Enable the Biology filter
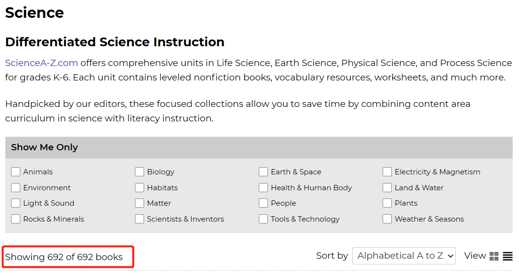Viewport: 519px width, 276px height. coord(140,172)
